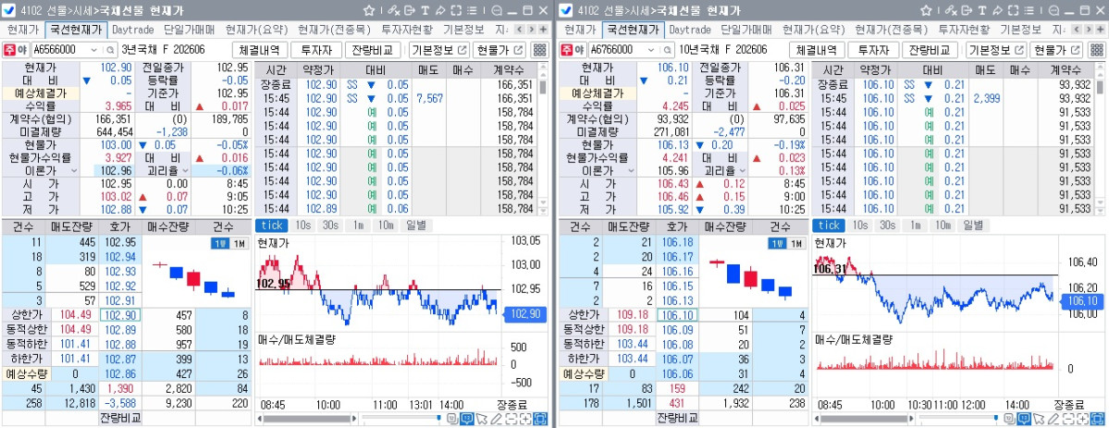
Task: Select pencil draw tool under right chart
Action: [x=1054, y=418]
